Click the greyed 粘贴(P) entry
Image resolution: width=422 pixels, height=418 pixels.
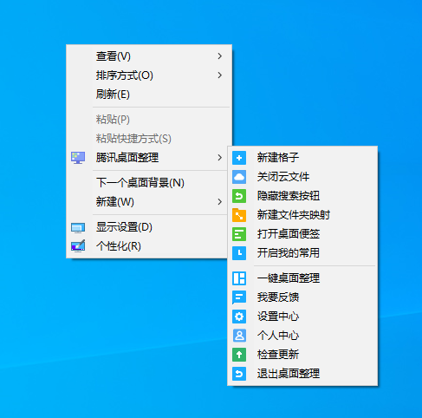click(149, 120)
